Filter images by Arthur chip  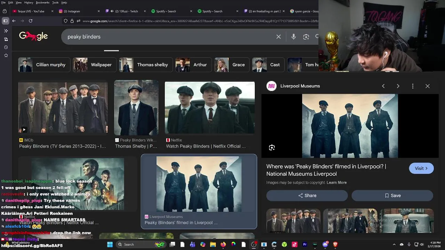(193, 65)
